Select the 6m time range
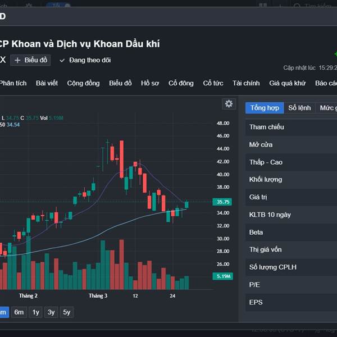This screenshot has width=337, height=337. coord(19,312)
